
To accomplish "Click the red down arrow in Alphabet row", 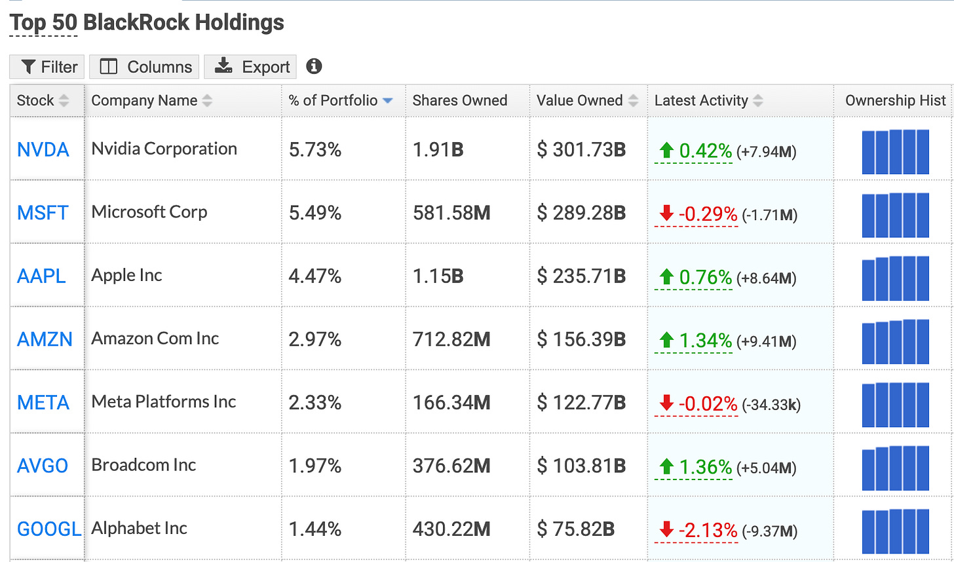I will tap(666, 529).
